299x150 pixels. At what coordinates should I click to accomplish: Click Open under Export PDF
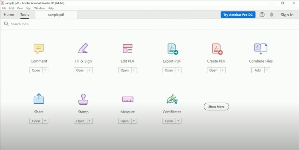[169, 70]
